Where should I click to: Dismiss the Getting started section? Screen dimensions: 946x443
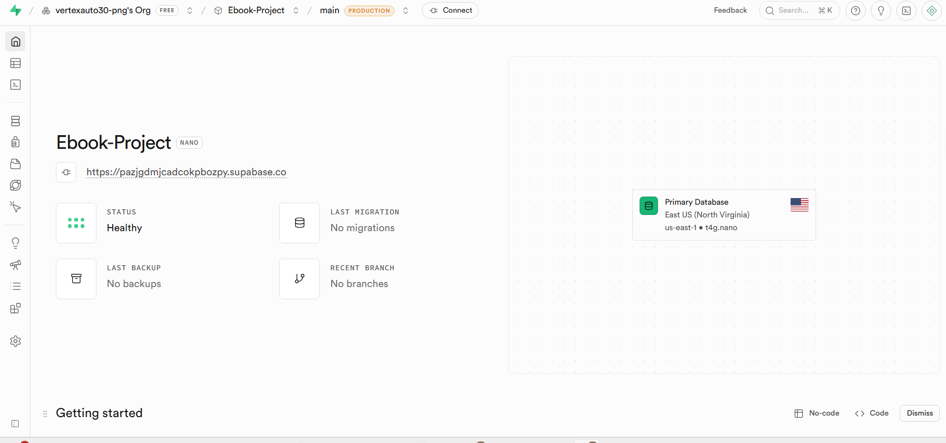tap(920, 413)
